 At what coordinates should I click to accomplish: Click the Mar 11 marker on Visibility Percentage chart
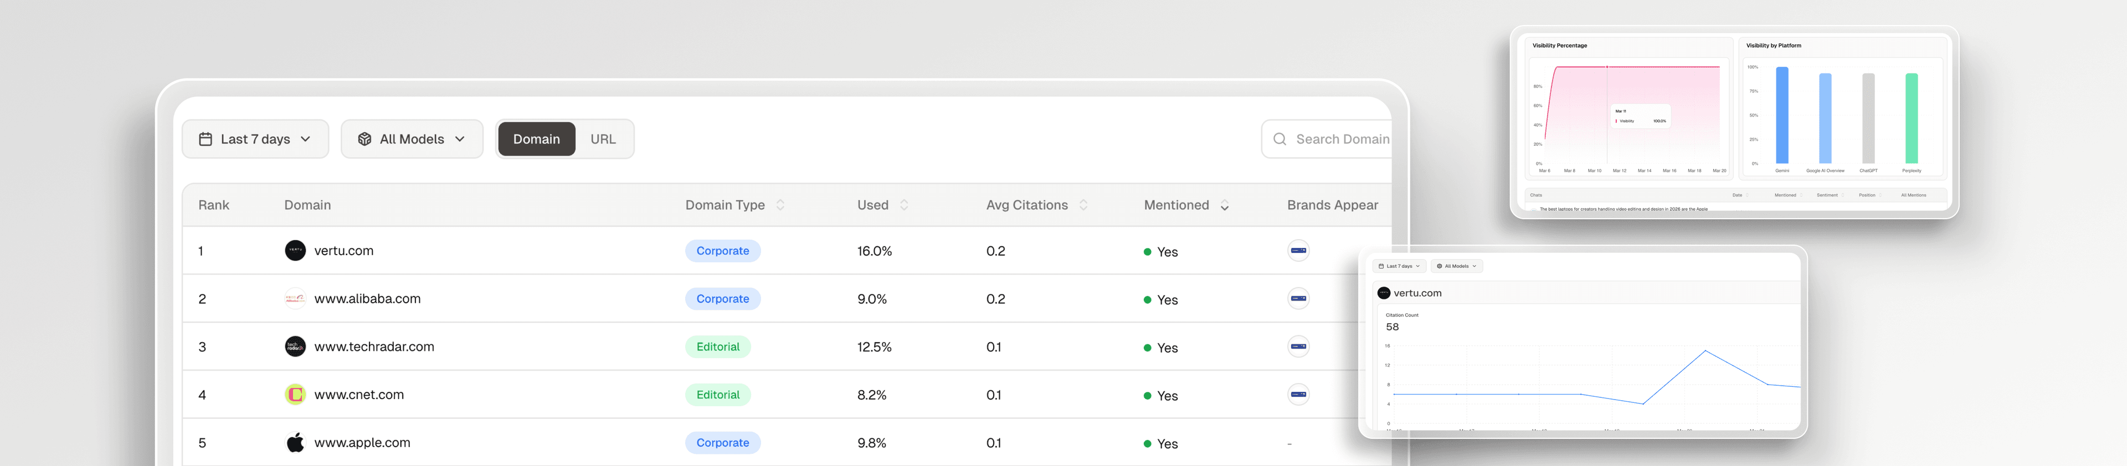1607,67
